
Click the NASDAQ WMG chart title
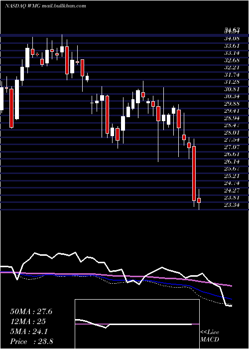(x=45, y=6)
